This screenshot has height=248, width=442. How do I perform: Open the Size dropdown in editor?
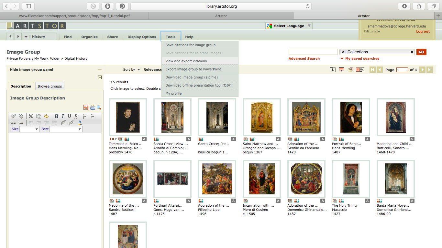(x=29, y=129)
